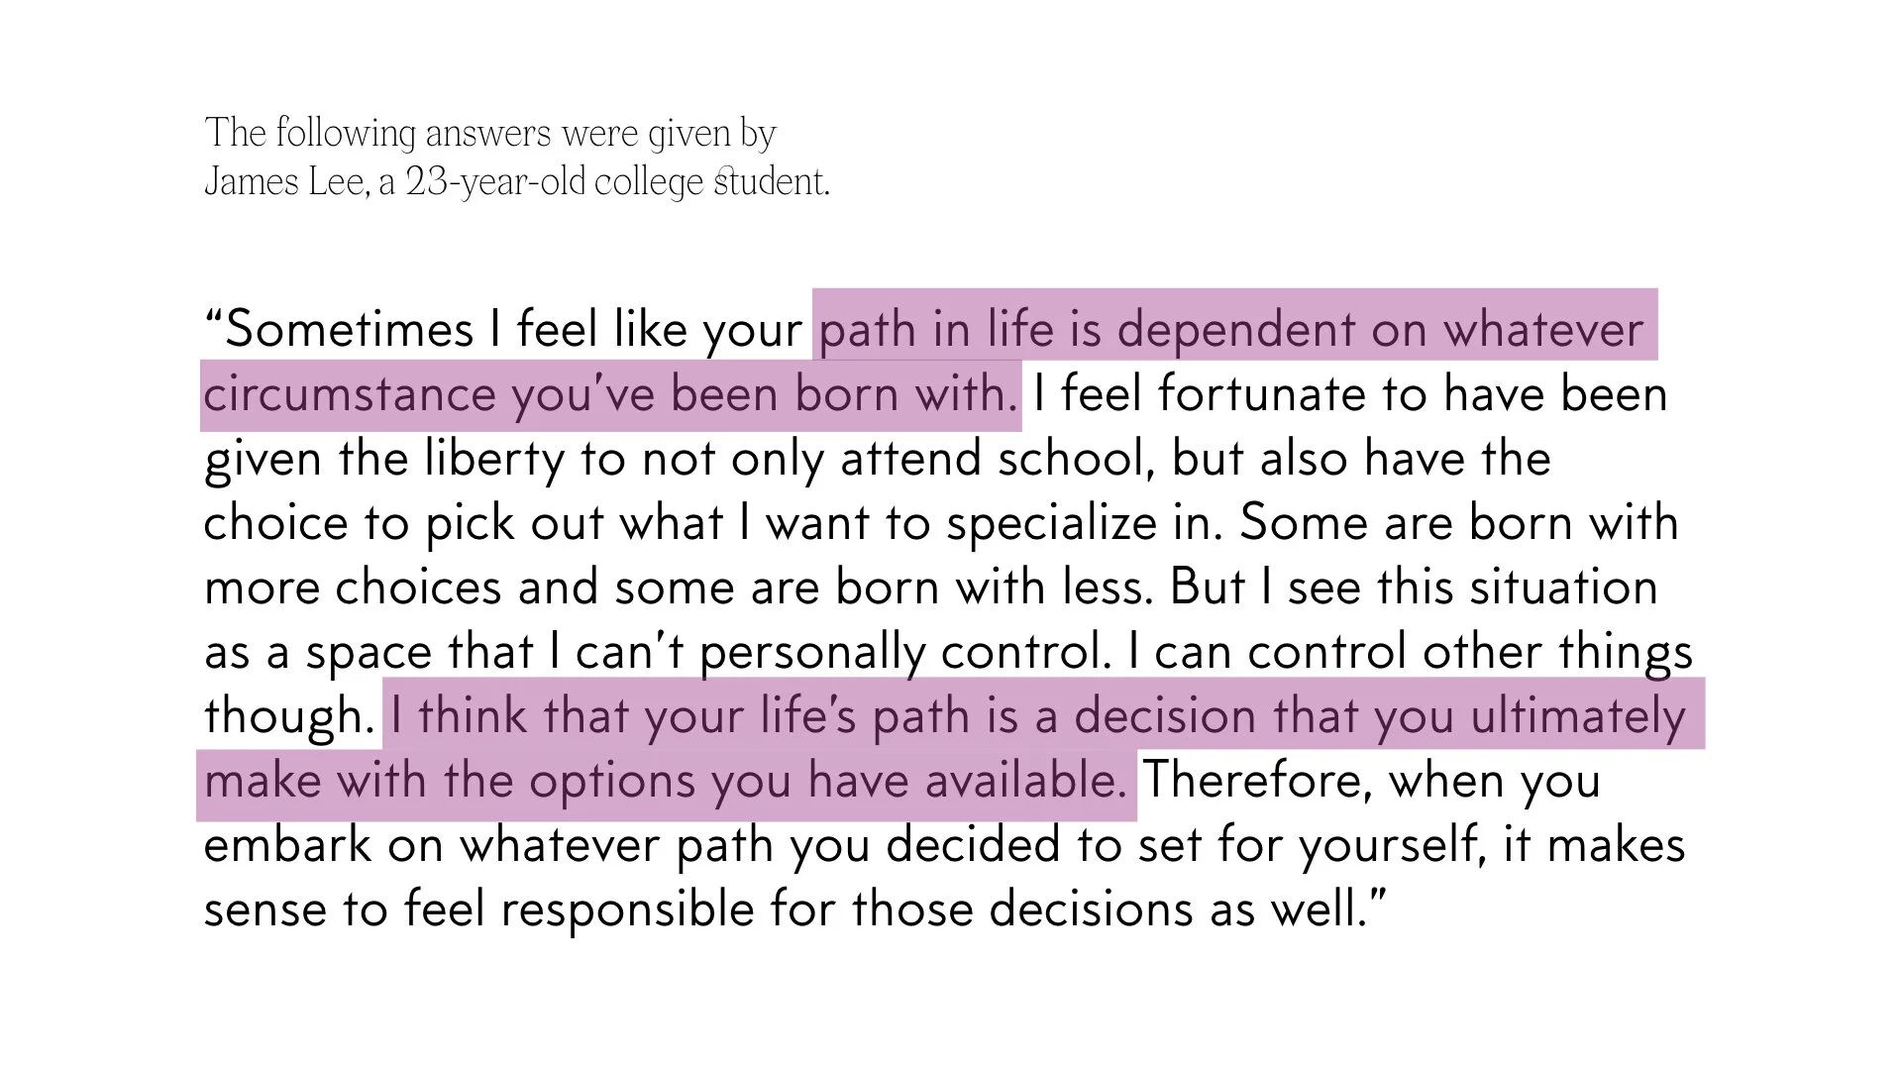Click the name "James Lee" in the caption
Screen dimensions: 1902x1070
(x=286, y=182)
